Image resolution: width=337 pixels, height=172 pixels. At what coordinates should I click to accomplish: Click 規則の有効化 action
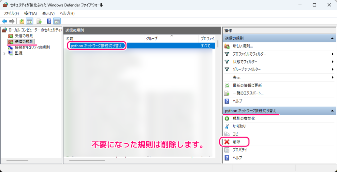click(244, 119)
